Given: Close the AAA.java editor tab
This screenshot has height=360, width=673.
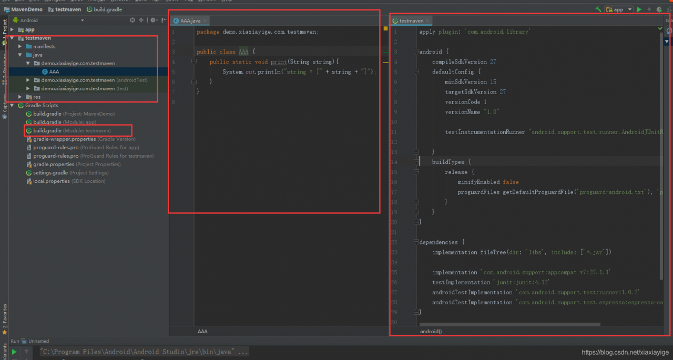Looking at the screenshot, I should [206, 20].
